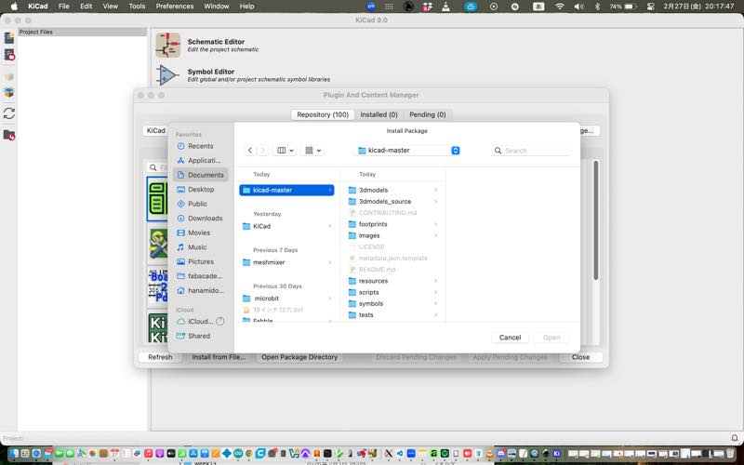Select the tests folder

tap(392, 315)
